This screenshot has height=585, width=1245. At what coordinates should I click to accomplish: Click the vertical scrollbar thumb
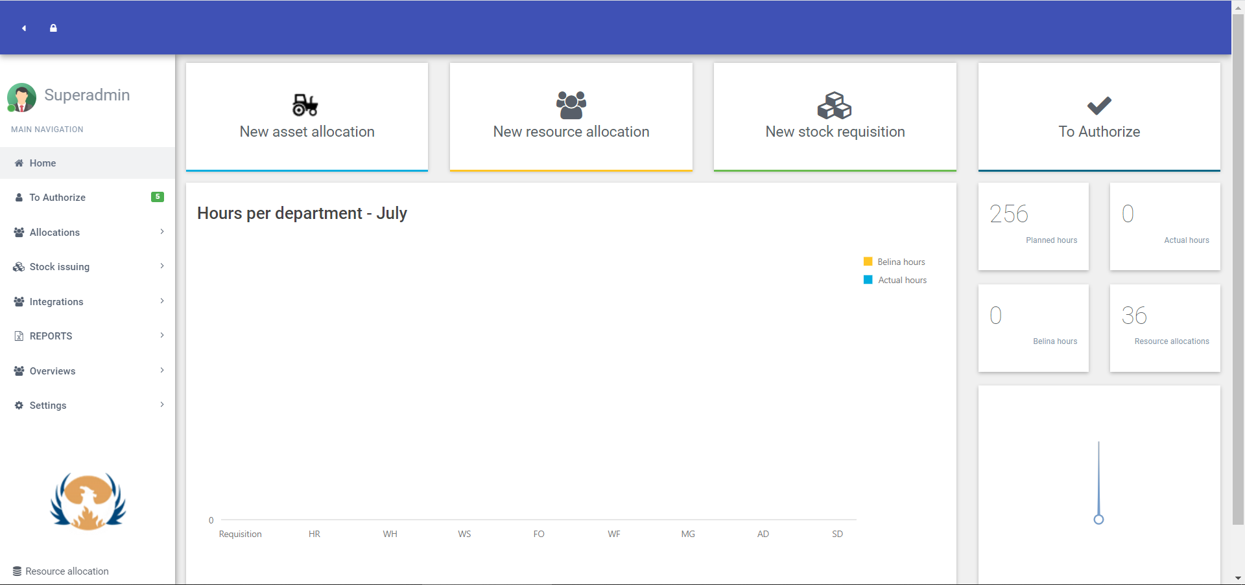point(1238,269)
